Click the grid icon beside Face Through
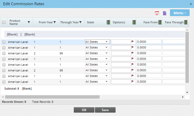Screen dimensions: 194x116 click(x=185, y=23)
